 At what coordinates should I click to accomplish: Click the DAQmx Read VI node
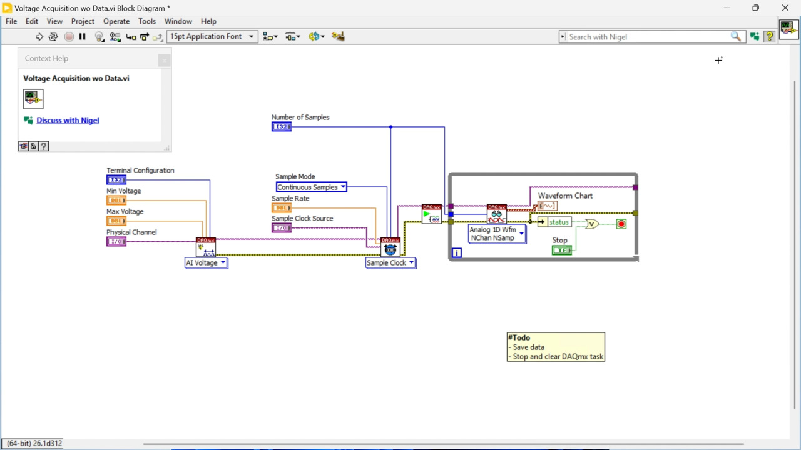click(497, 214)
